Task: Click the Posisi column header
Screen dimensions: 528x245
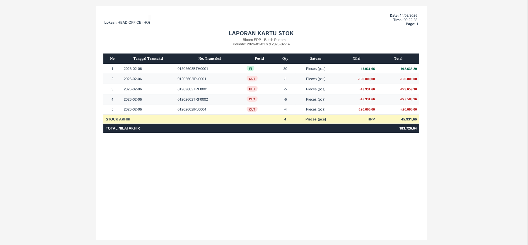Action: (x=259, y=58)
